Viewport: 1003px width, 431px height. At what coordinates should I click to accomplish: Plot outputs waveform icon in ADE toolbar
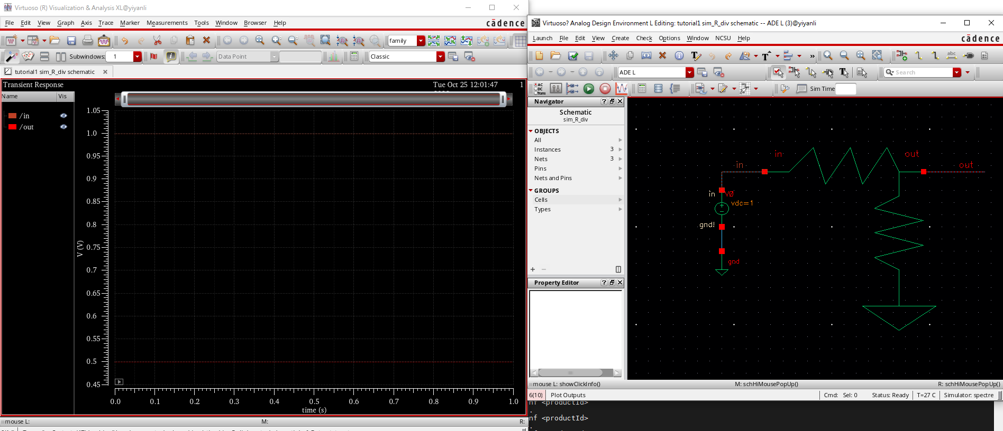[622, 89]
